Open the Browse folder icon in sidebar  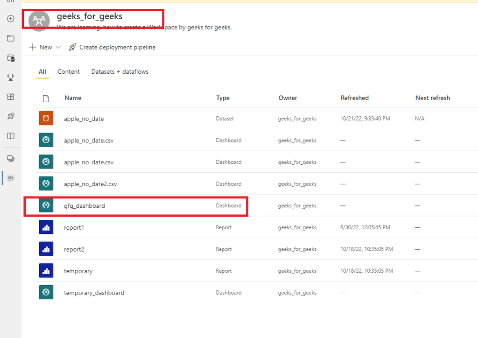pos(11,38)
